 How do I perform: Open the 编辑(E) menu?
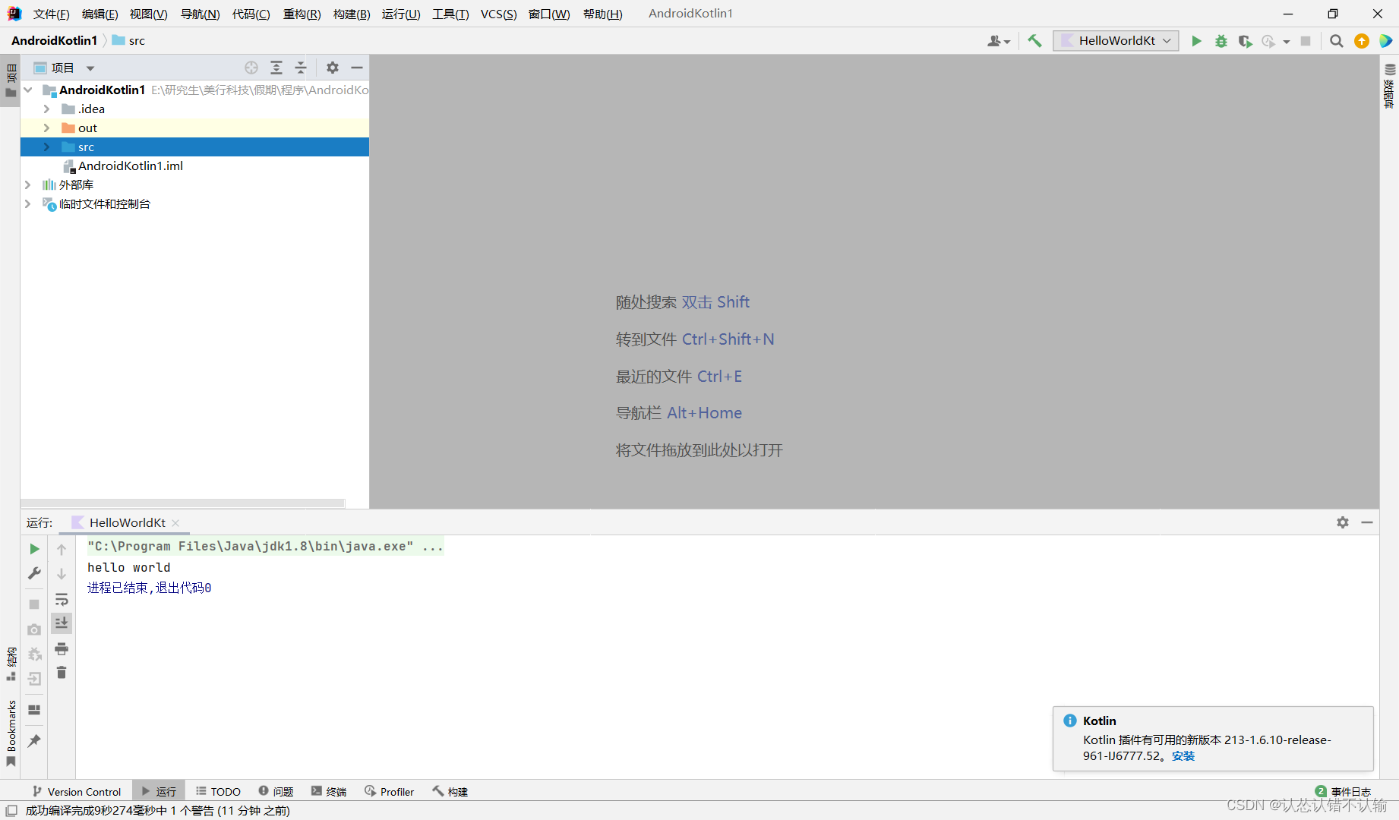point(99,14)
